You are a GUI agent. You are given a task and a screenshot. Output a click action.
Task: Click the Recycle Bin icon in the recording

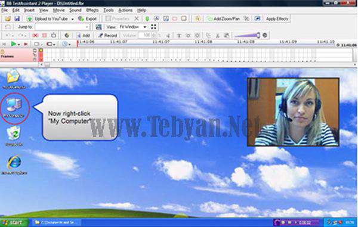[x=14, y=136]
